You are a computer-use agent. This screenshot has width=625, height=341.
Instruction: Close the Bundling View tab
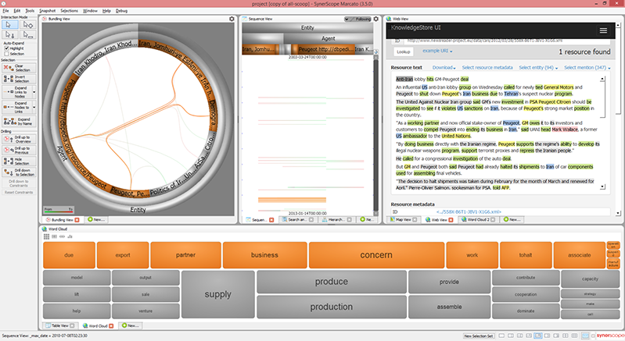pyautogui.click(x=77, y=220)
